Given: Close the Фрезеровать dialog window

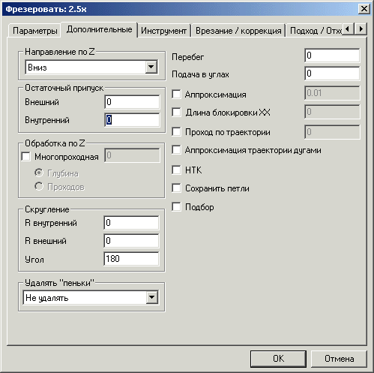Looking at the screenshot, I should tap(364, 9).
